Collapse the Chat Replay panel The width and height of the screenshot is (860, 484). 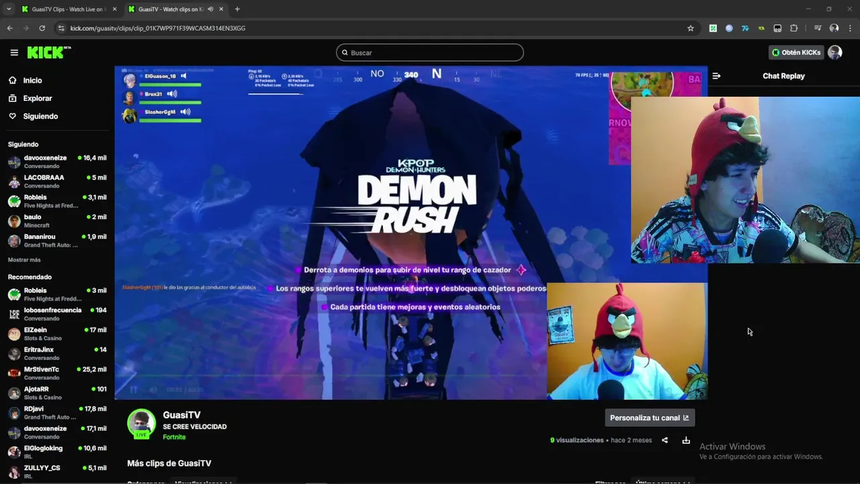pos(716,76)
